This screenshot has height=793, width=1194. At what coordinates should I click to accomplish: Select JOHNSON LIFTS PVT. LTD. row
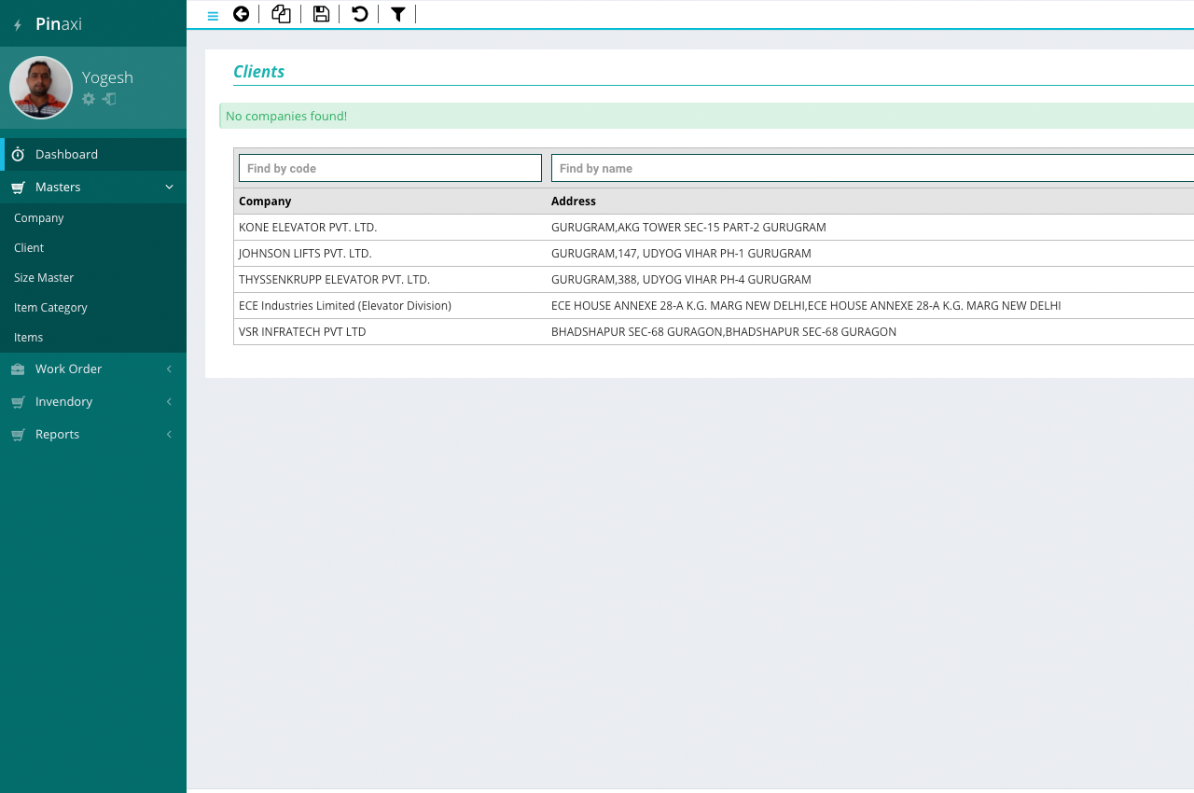(714, 254)
